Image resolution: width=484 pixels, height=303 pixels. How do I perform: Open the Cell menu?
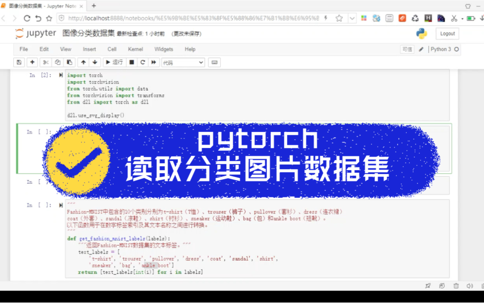[x=112, y=49]
